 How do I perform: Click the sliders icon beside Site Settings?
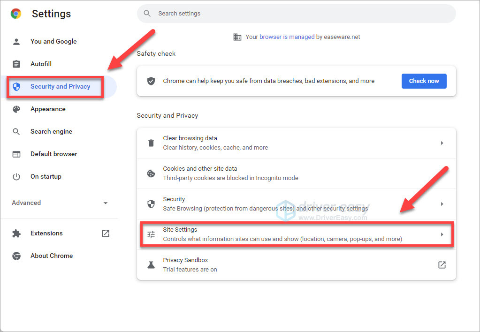click(x=151, y=234)
